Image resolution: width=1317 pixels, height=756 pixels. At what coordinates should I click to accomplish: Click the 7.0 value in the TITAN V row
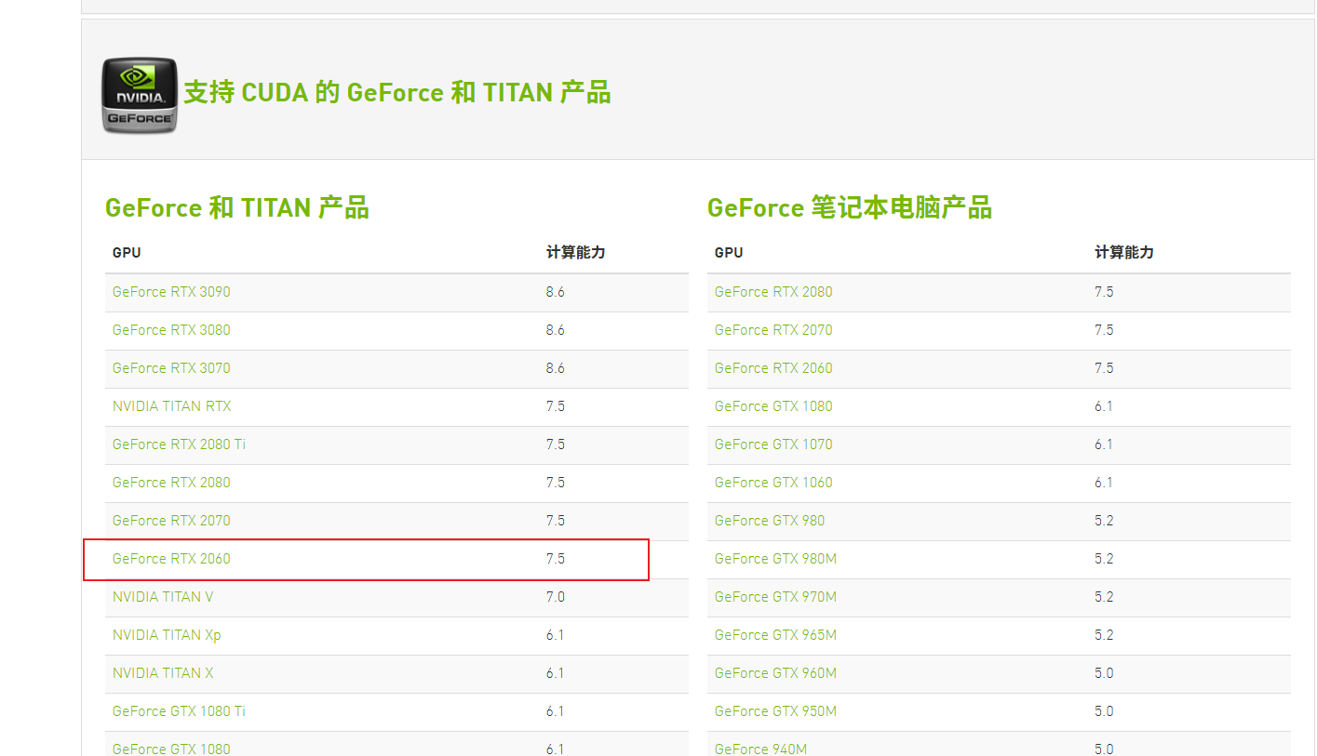pos(556,597)
